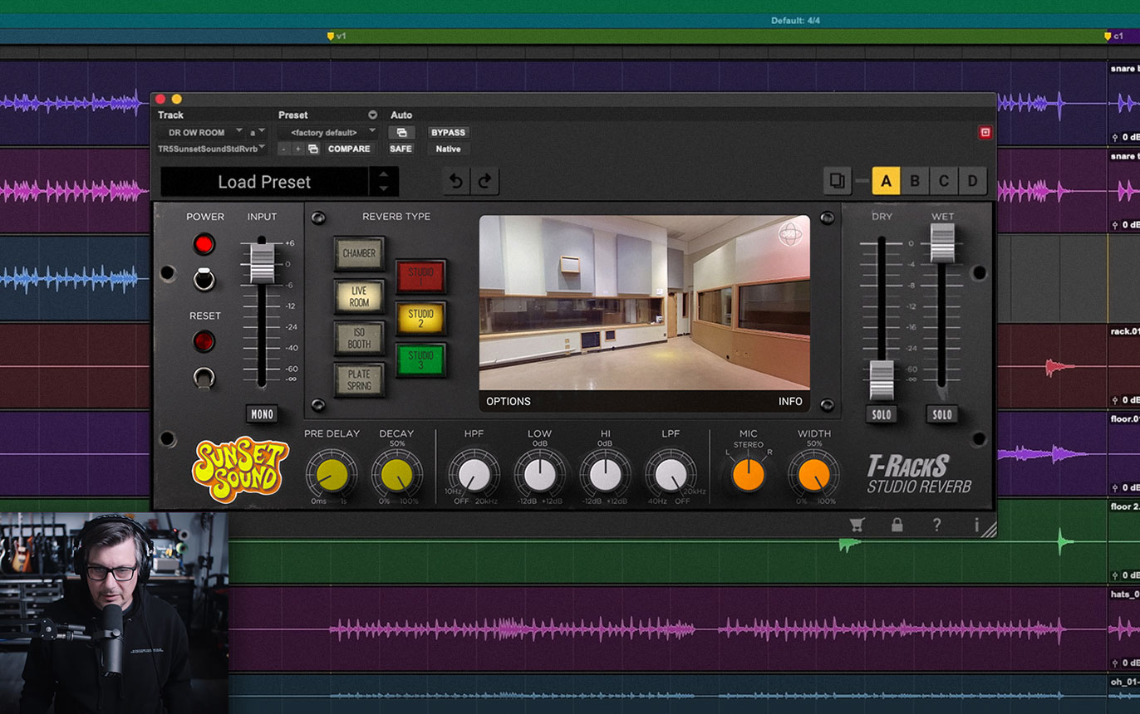Click the redo arrow icon

click(484, 182)
